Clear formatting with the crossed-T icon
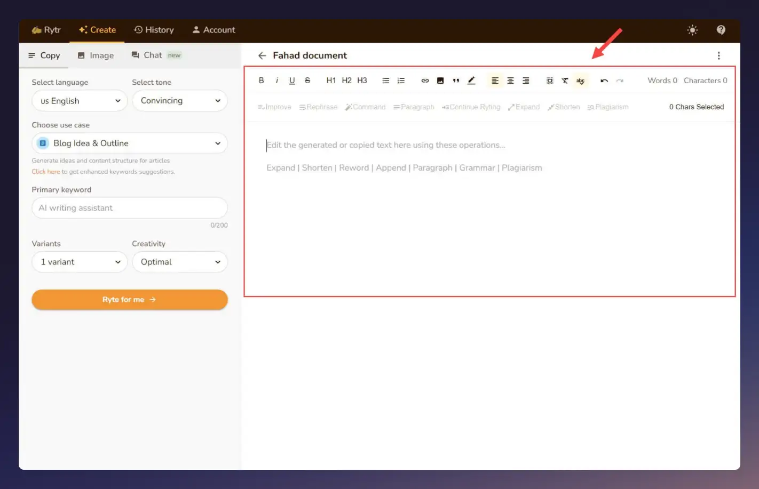 point(565,80)
